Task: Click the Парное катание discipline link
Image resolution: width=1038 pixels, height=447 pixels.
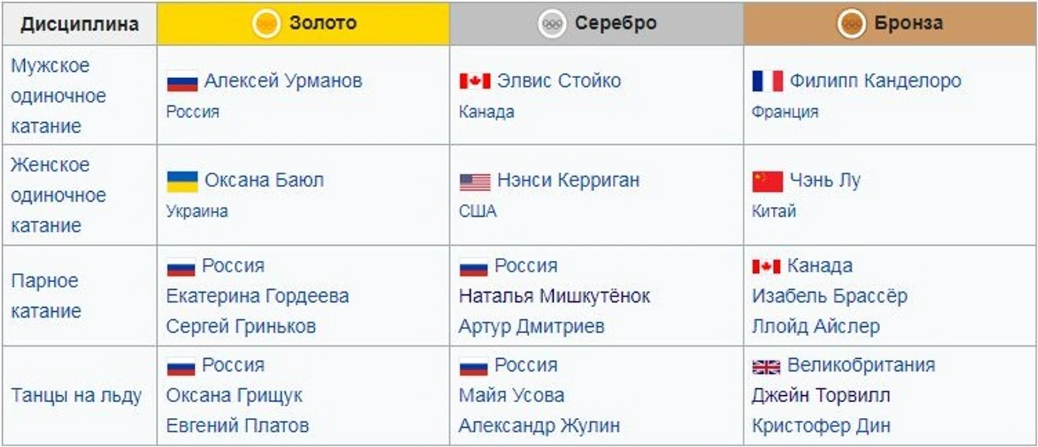Action: [46, 296]
